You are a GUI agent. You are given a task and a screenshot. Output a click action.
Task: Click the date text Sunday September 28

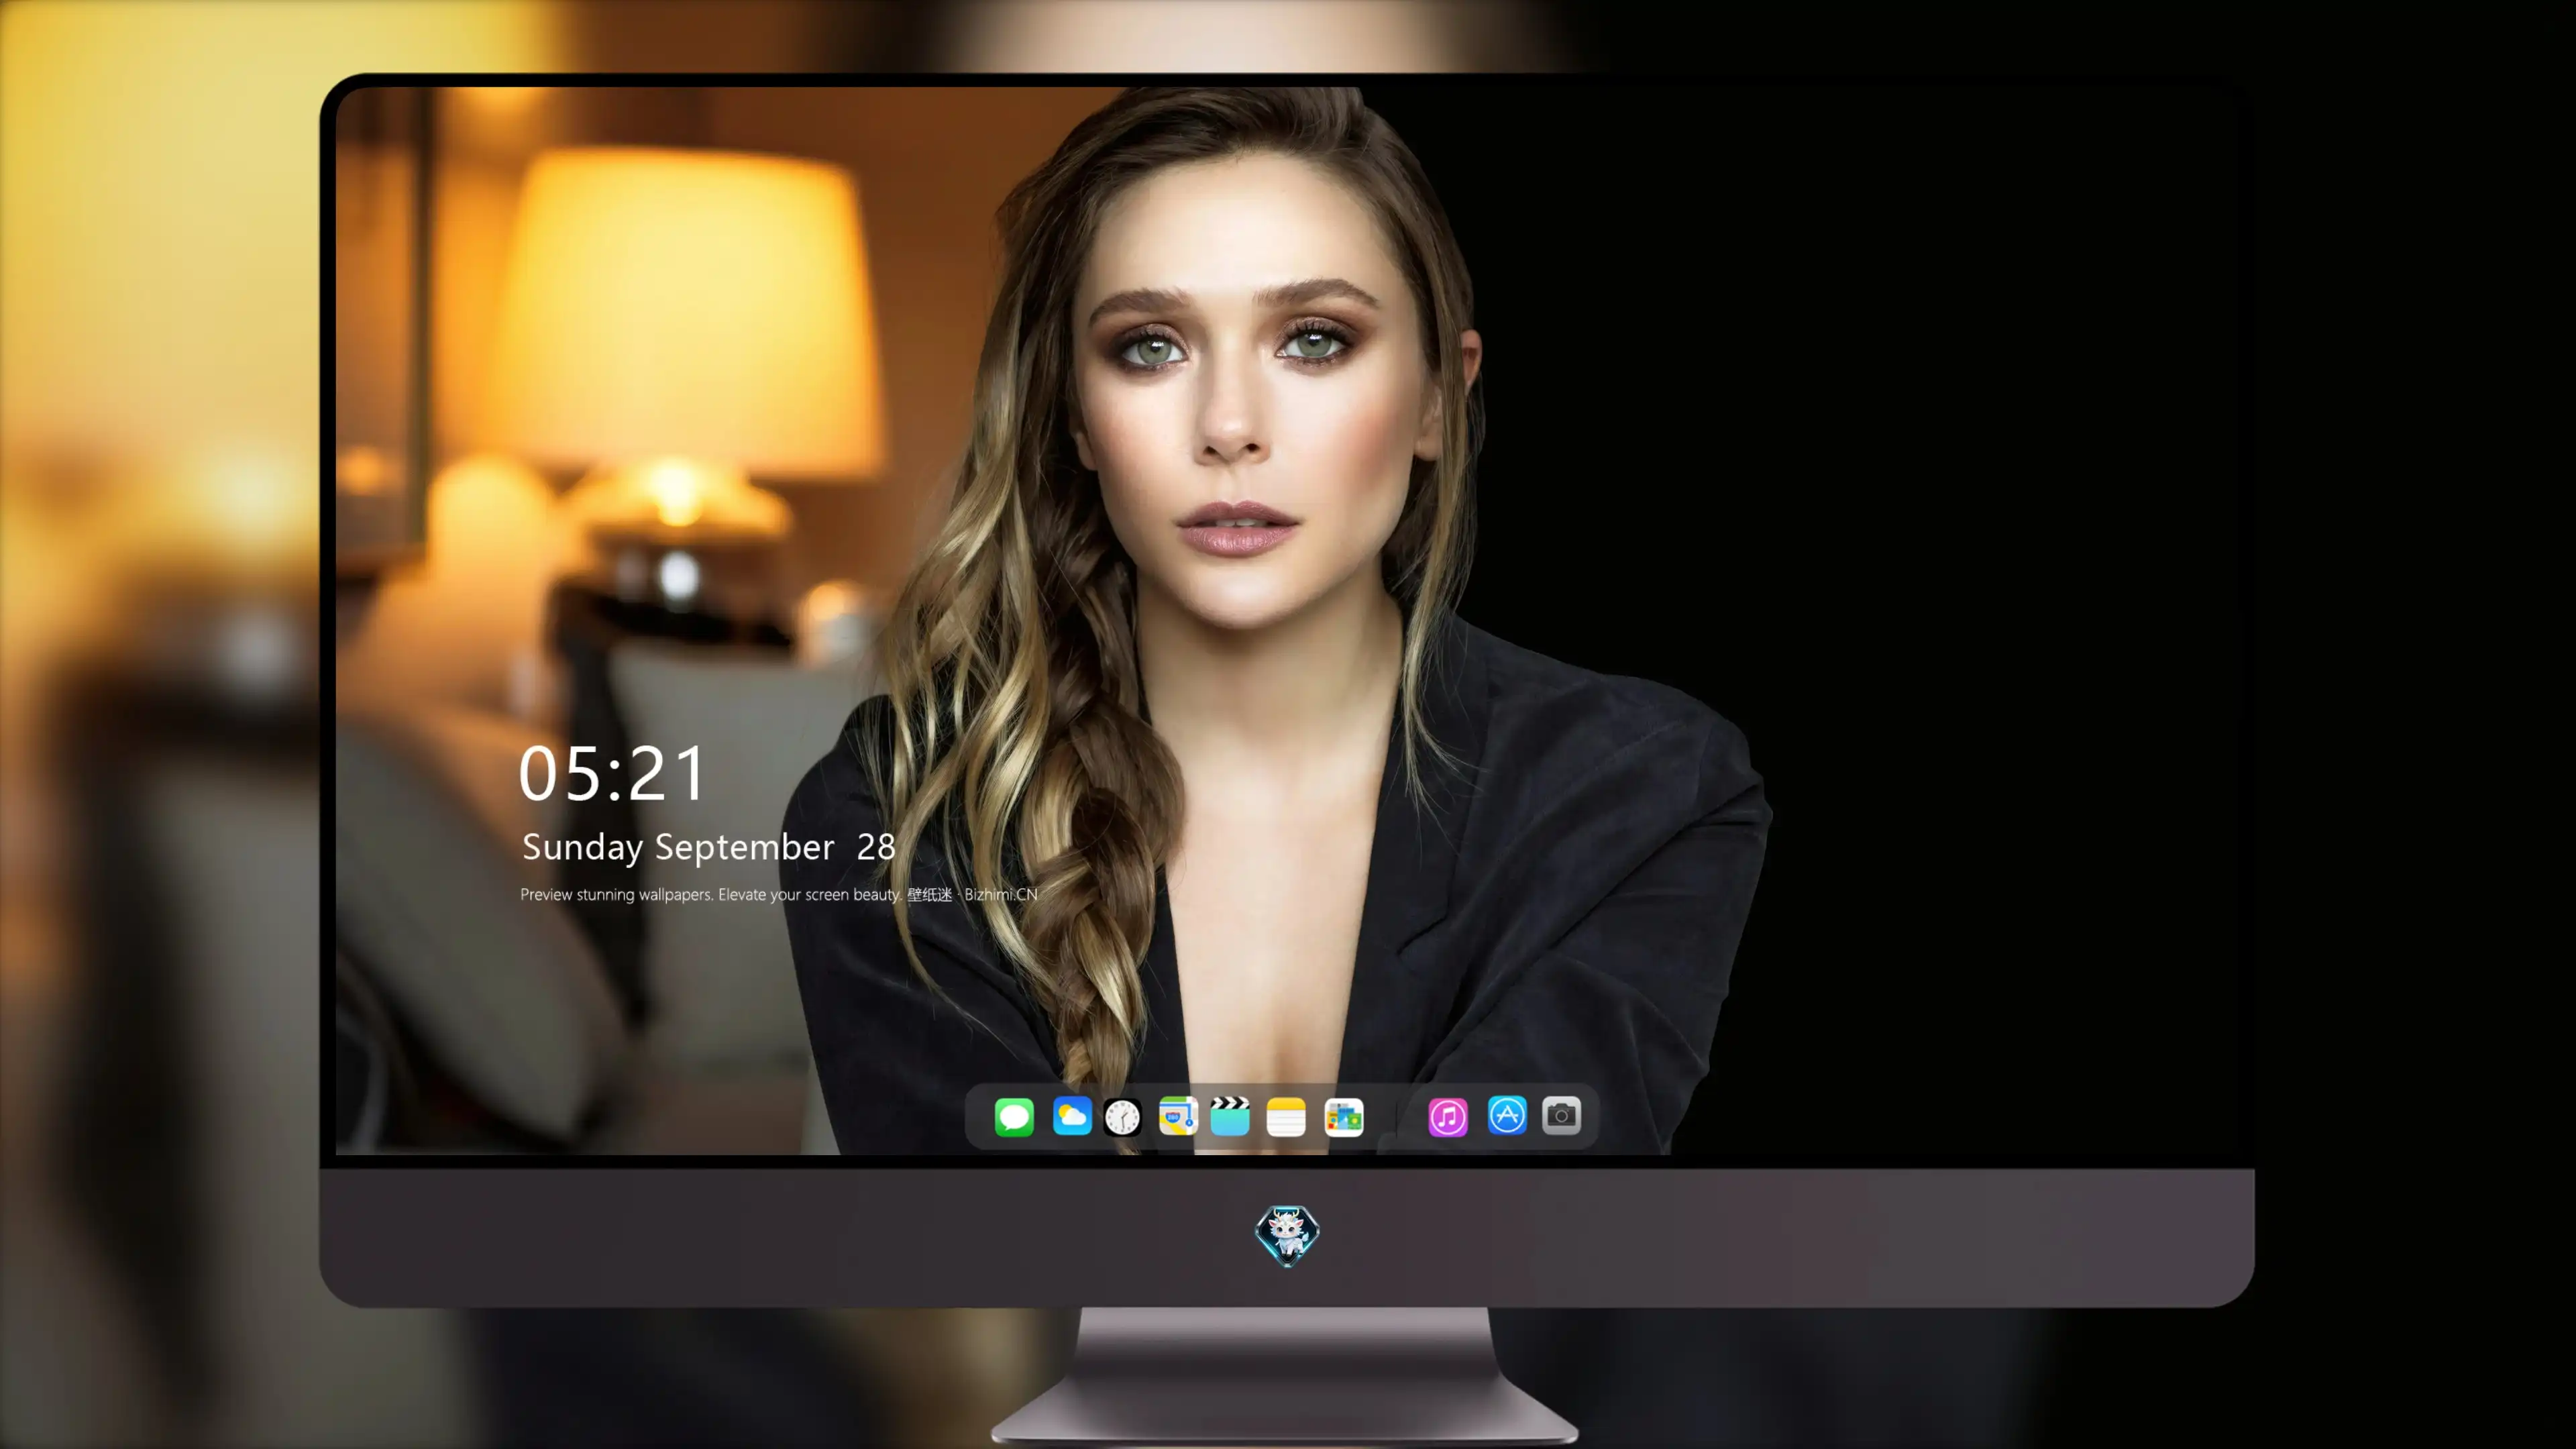[x=708, y=847]
